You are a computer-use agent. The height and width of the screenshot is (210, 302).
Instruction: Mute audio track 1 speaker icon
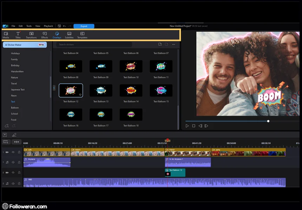coord(13,162)
